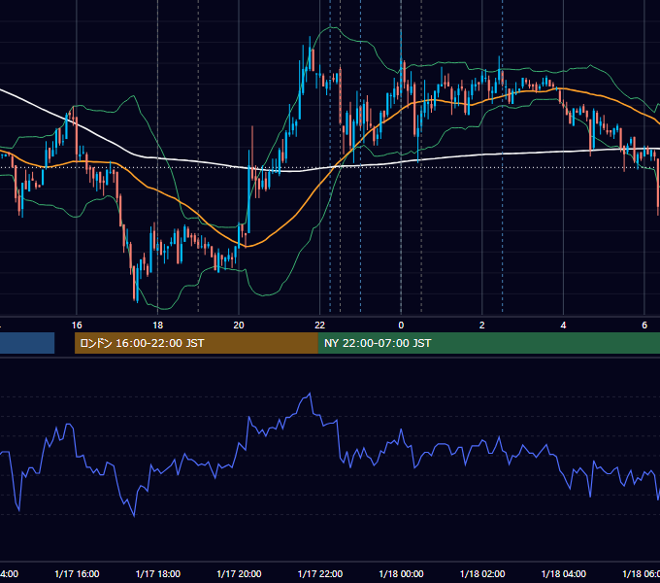Click the ロンドン 16:00-22:00 JST session bar

tap(196, 343)
